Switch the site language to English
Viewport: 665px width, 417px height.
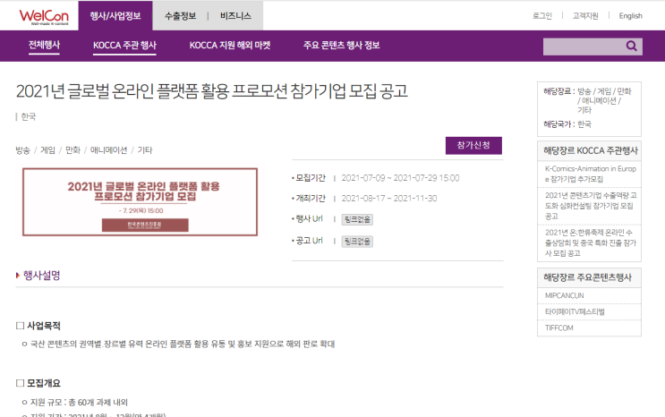(x=630, y=16)
